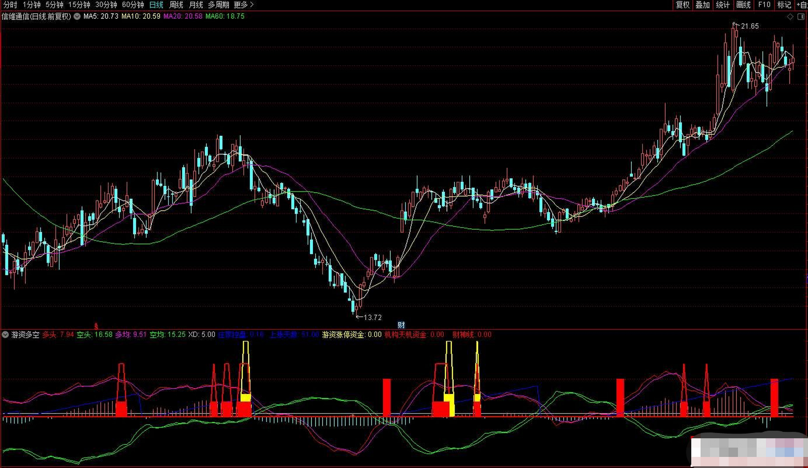Click the red S marker below chart
Screen dimensions: 808x468
[96, 326]
